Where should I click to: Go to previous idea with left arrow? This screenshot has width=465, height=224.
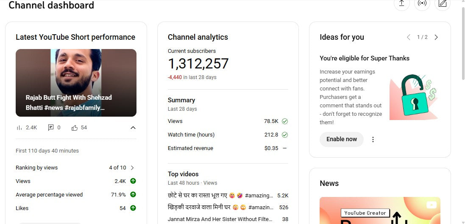pyautogui.click(x=409, y=37)
